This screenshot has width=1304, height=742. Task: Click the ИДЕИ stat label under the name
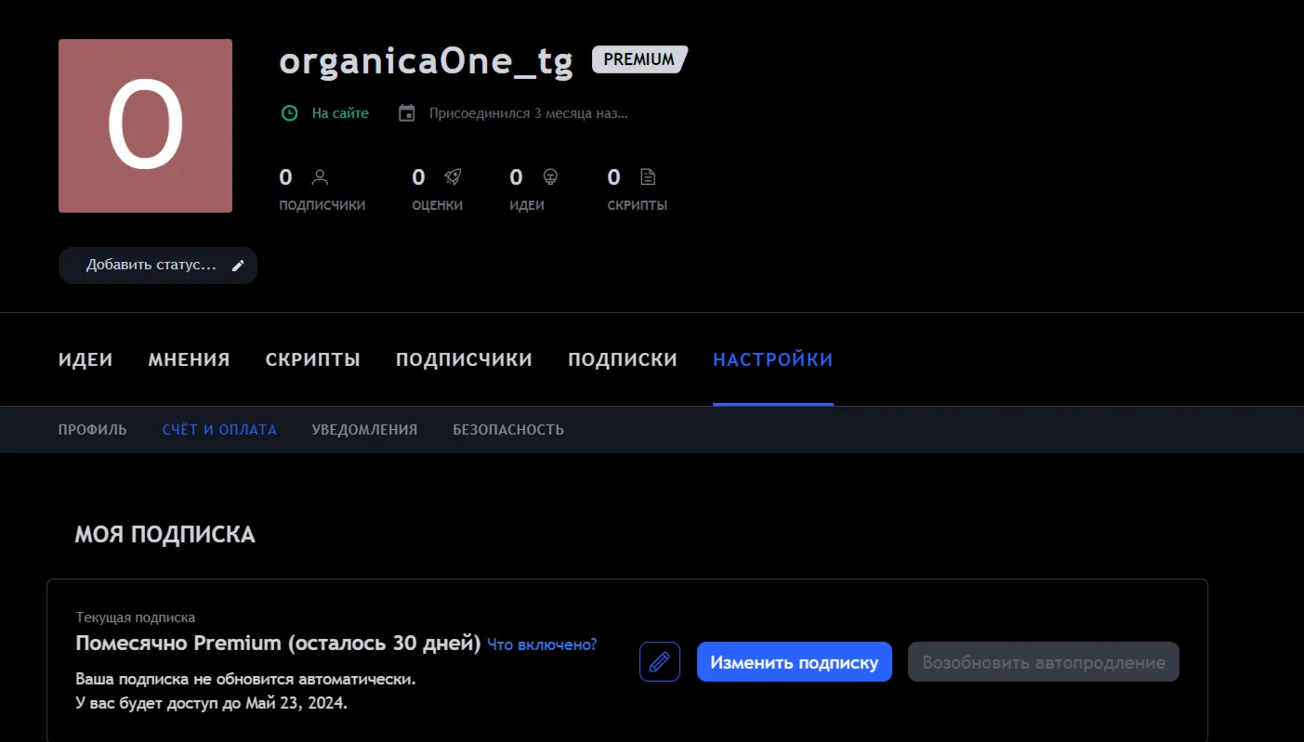click(x=527, y=205)
